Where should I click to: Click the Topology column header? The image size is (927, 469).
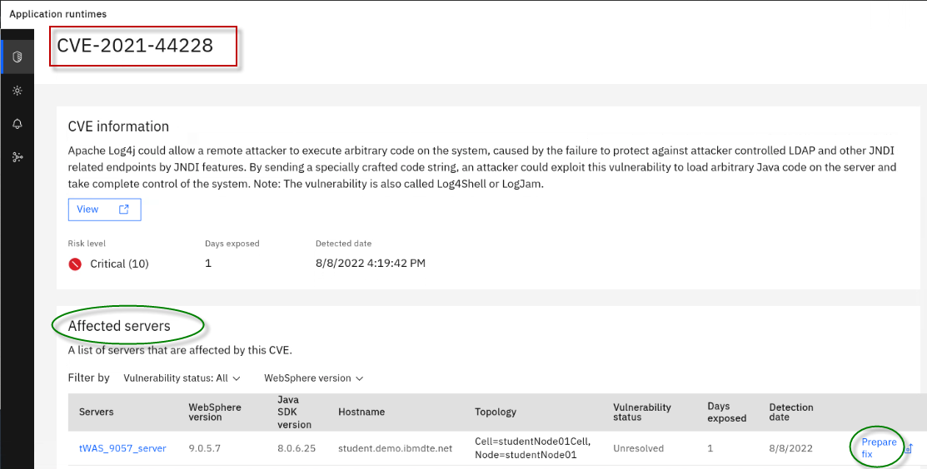click(496, 412)
